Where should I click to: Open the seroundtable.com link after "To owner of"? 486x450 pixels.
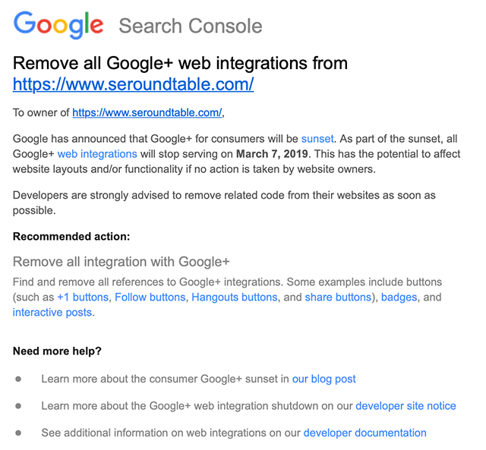pos(147,113)
